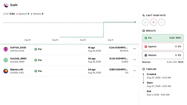Click Sep 3, 2026 end date text
187x105 pixels.
pyautogui.click(x=158, y=95)
